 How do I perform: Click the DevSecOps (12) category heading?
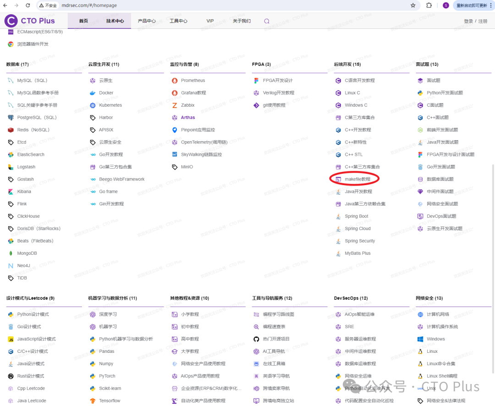(351, 298)
